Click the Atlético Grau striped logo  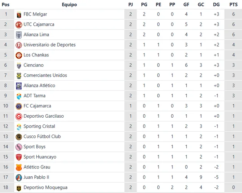19,167
